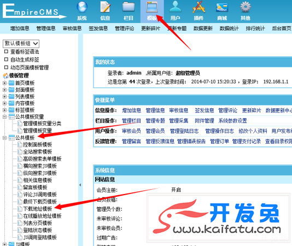292x246 pixels.
Task: Go to 后台首页 in the submenu bar
Action: tap(282, 28)
